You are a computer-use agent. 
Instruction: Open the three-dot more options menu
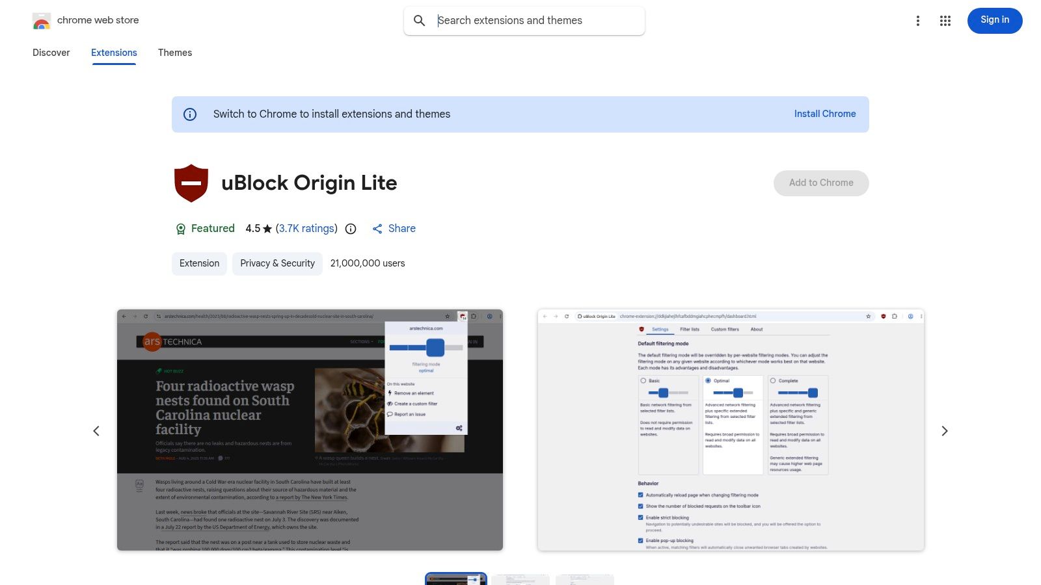pos(918,21)
